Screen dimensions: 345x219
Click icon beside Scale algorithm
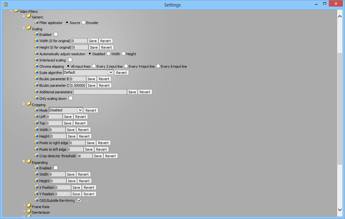[x=36, y=72]
